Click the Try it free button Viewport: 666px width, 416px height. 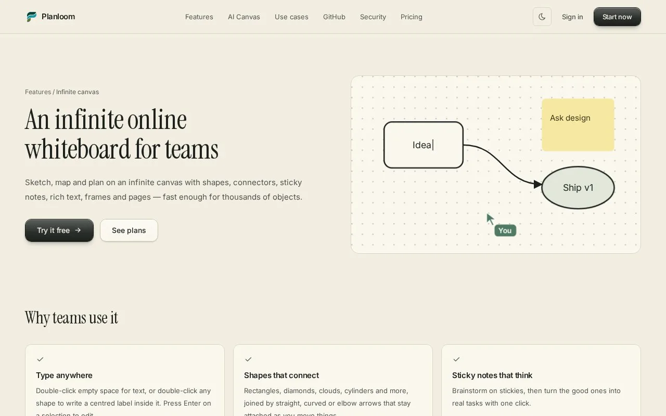coord(59,230)
